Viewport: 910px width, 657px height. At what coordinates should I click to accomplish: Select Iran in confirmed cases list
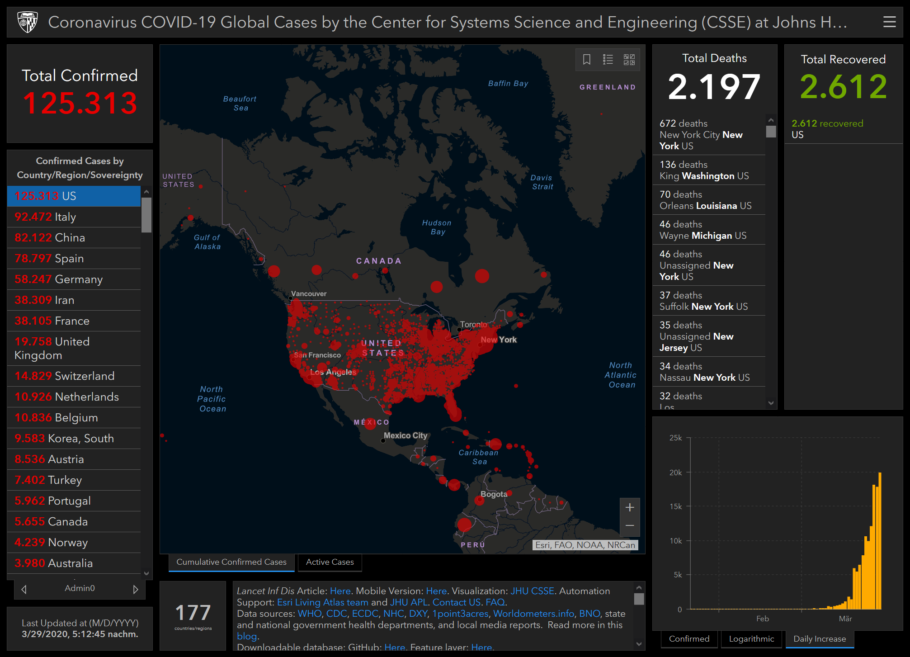(74, 300)
